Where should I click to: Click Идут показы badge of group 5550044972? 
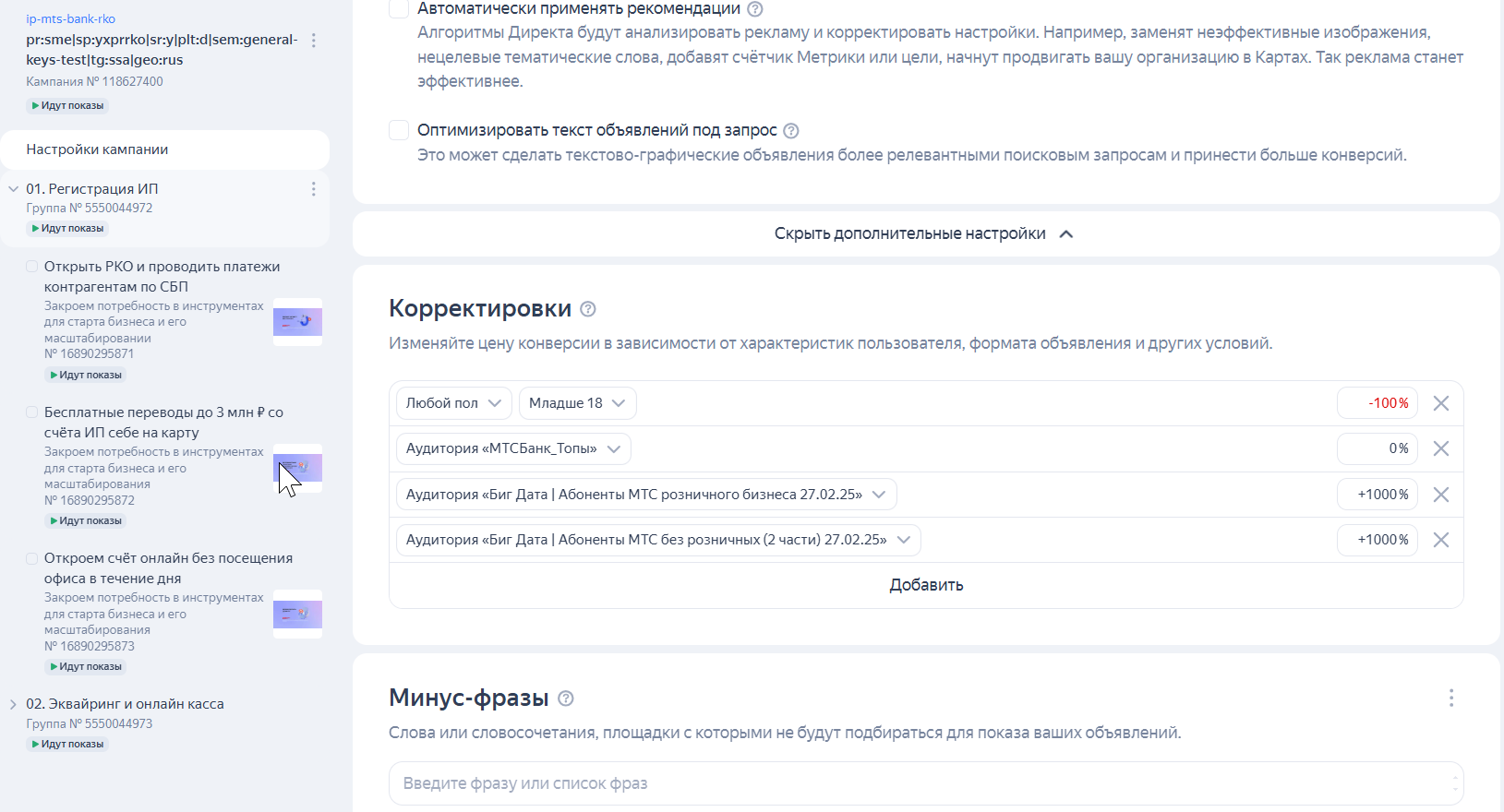pyautogui.click(x=67, y=229)
